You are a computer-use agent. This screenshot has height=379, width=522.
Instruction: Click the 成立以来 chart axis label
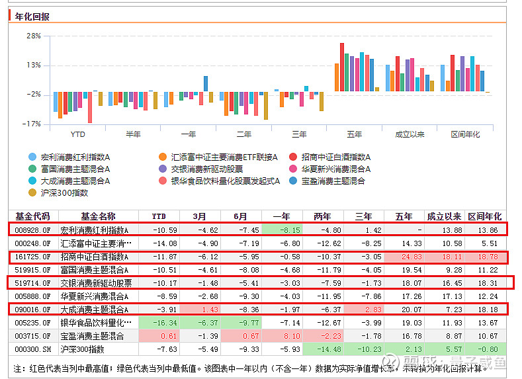tap(410, 134)
